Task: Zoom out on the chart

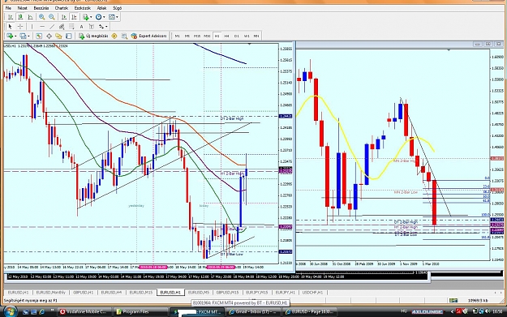Action: (x=52, y=17)
